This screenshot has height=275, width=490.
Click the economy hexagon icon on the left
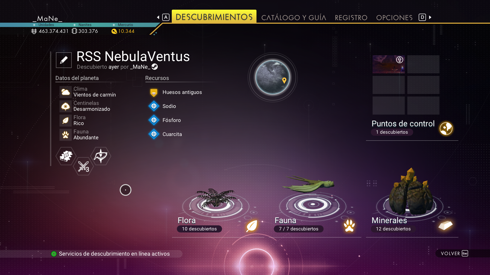pos(66,156)
